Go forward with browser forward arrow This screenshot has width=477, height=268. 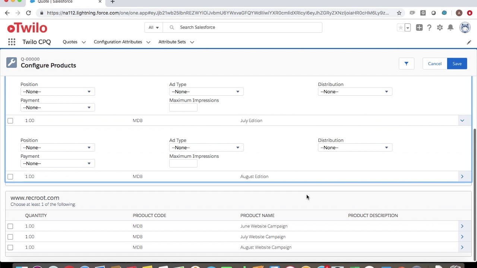(18, 13)
